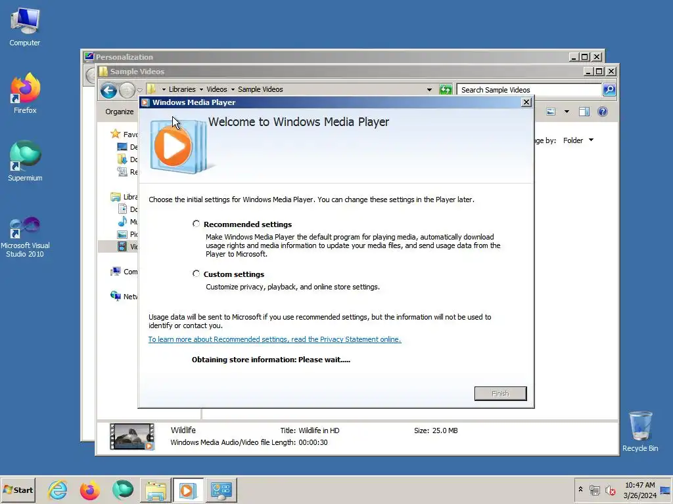The width and height of the screenshot is (673, 504).
Task: Click the Search Sample Videos field
Action: [529, 89]
